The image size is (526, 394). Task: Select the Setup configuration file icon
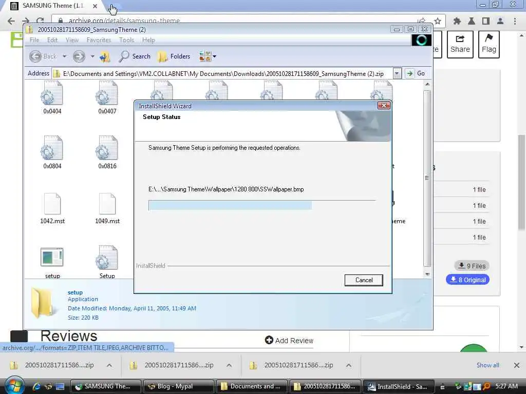(107, 262)
